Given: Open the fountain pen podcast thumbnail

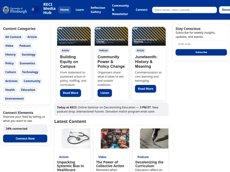Looking at the screenshot, I should 154,138.
